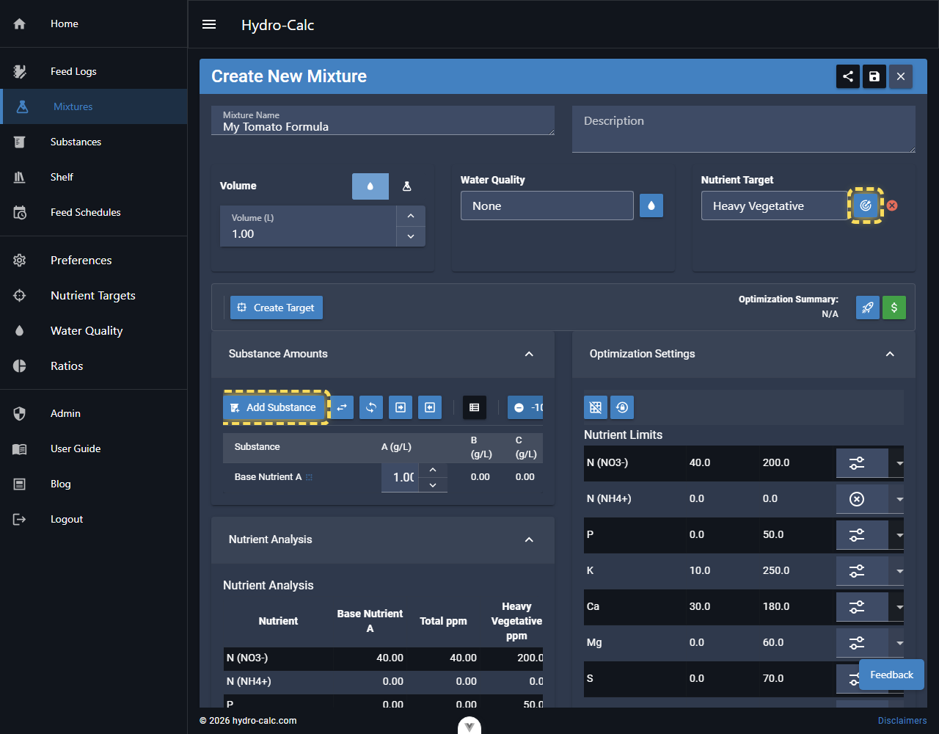The width and height of the screenshot is (939, 734).
Task: Collapse the Substance Amounts panel
Action: tap(529, 354)
